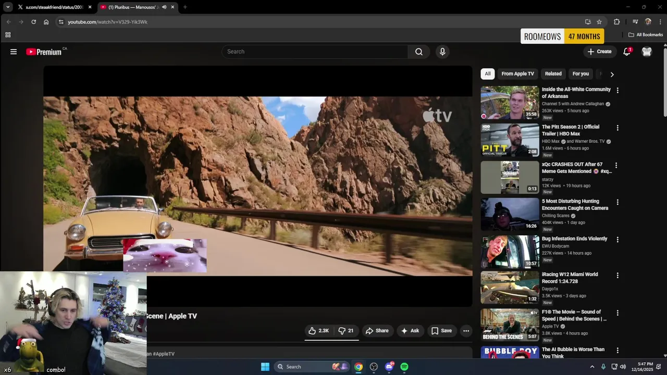Open options for F1 The Movie video
Viewport: 667px width, 375px height.
(x=617, y=312)
